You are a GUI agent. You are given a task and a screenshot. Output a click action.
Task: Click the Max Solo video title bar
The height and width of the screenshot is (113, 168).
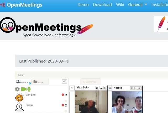coord(91,88)
